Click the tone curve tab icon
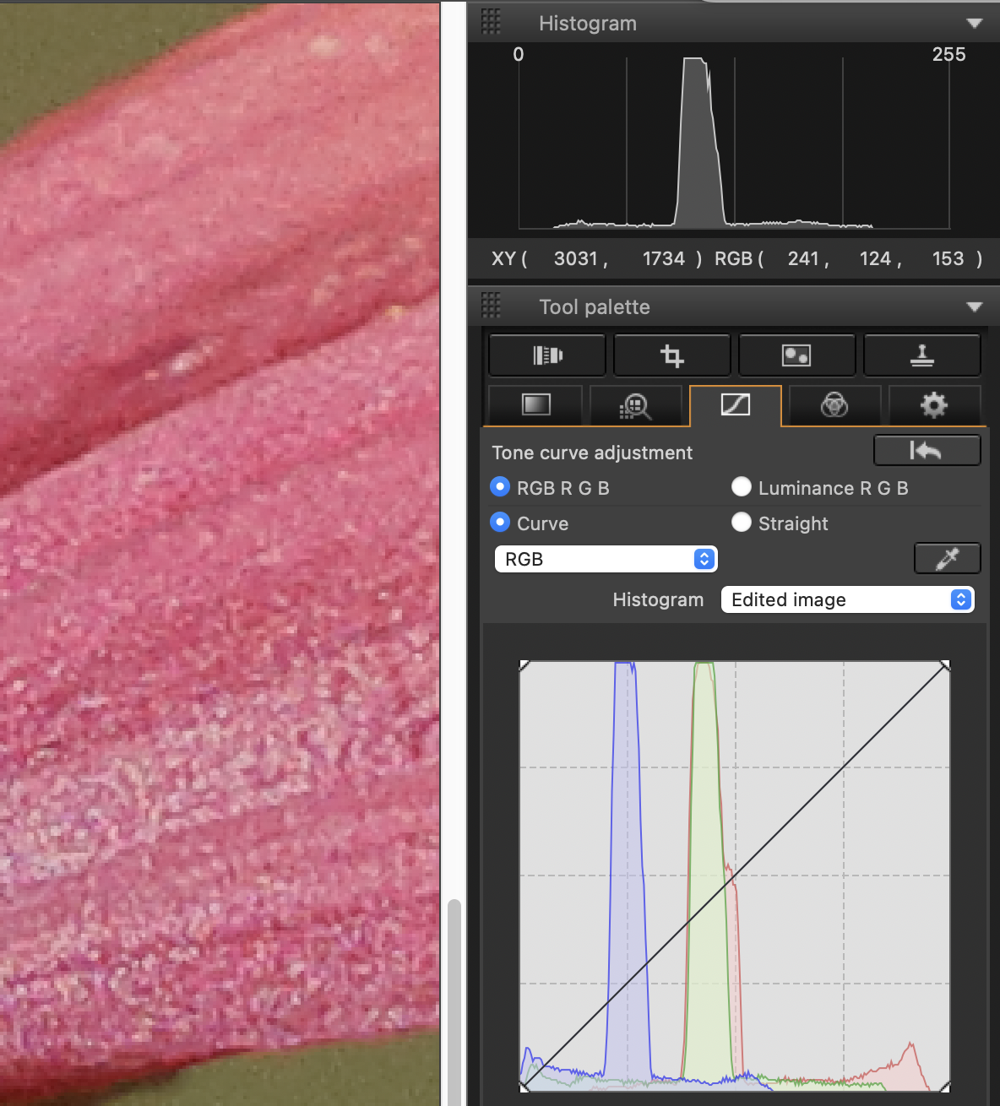This screenshot has width=1000, height=1106. pyautogui.click(x=735, y=405)
